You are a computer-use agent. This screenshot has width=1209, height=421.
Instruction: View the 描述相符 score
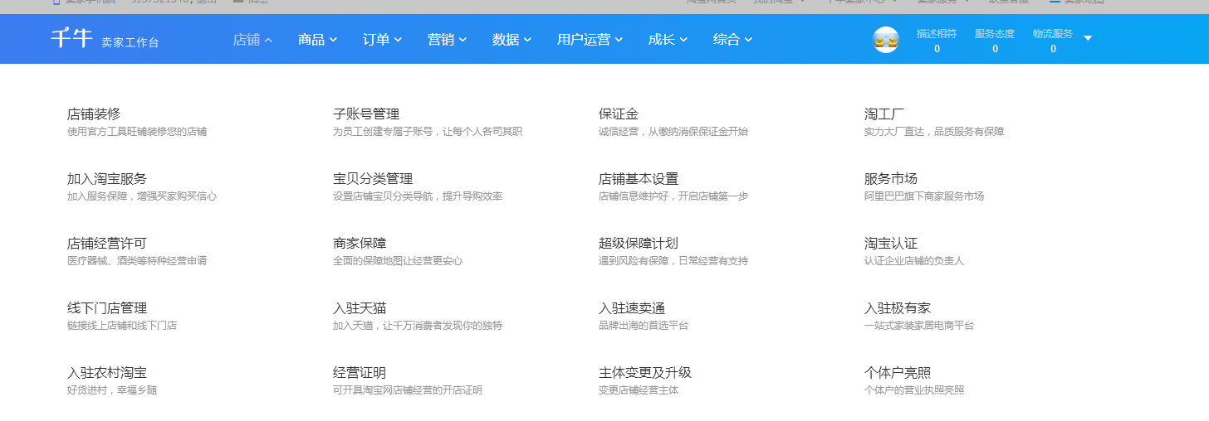(937, 41)
